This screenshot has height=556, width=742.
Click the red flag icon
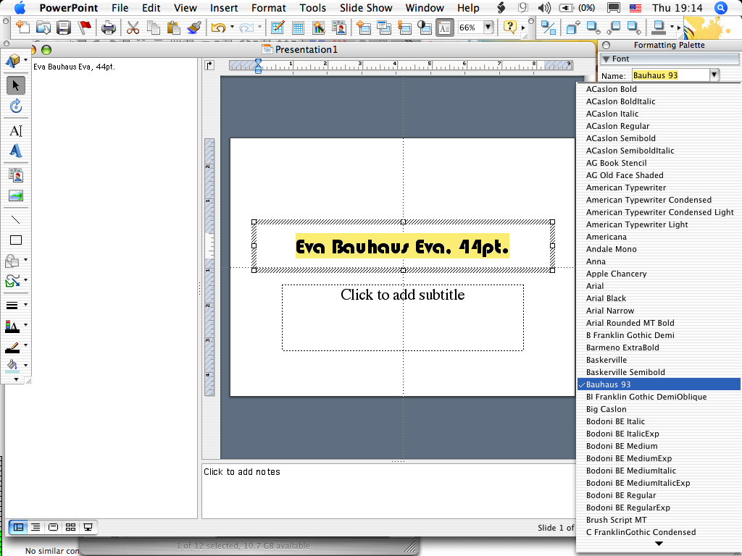tap(84, 28)
